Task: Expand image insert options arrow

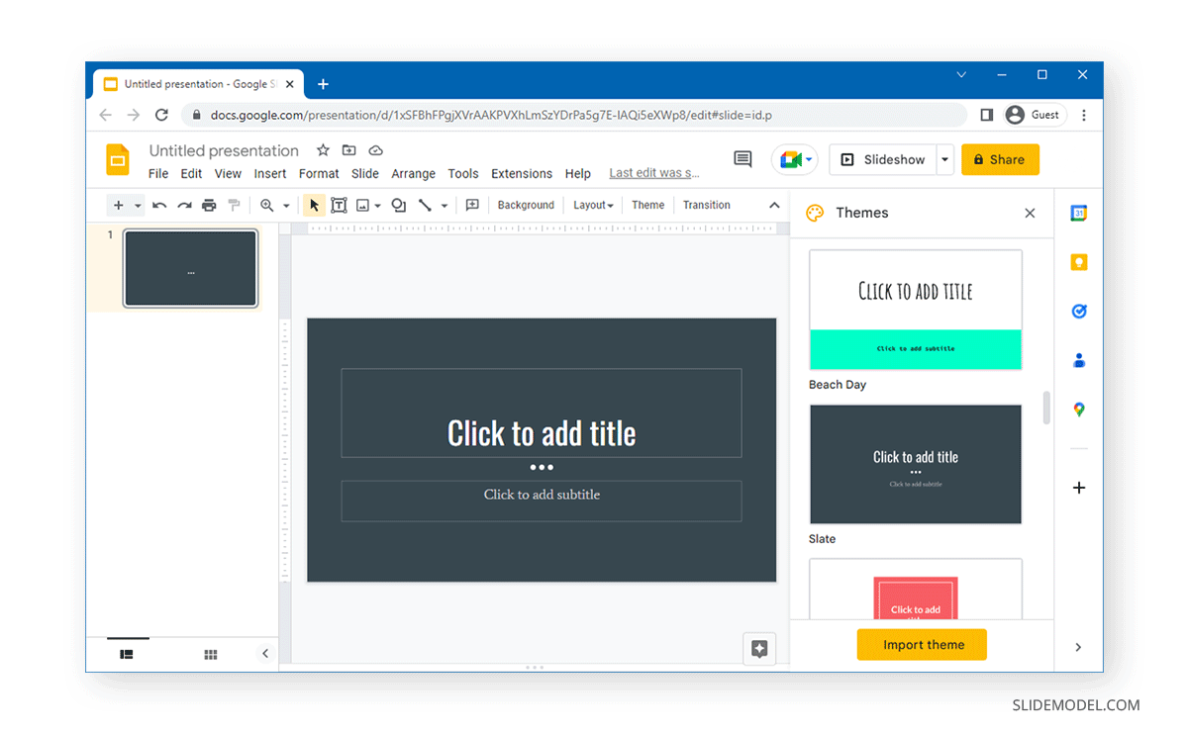Action: click(x=377, y=206)
